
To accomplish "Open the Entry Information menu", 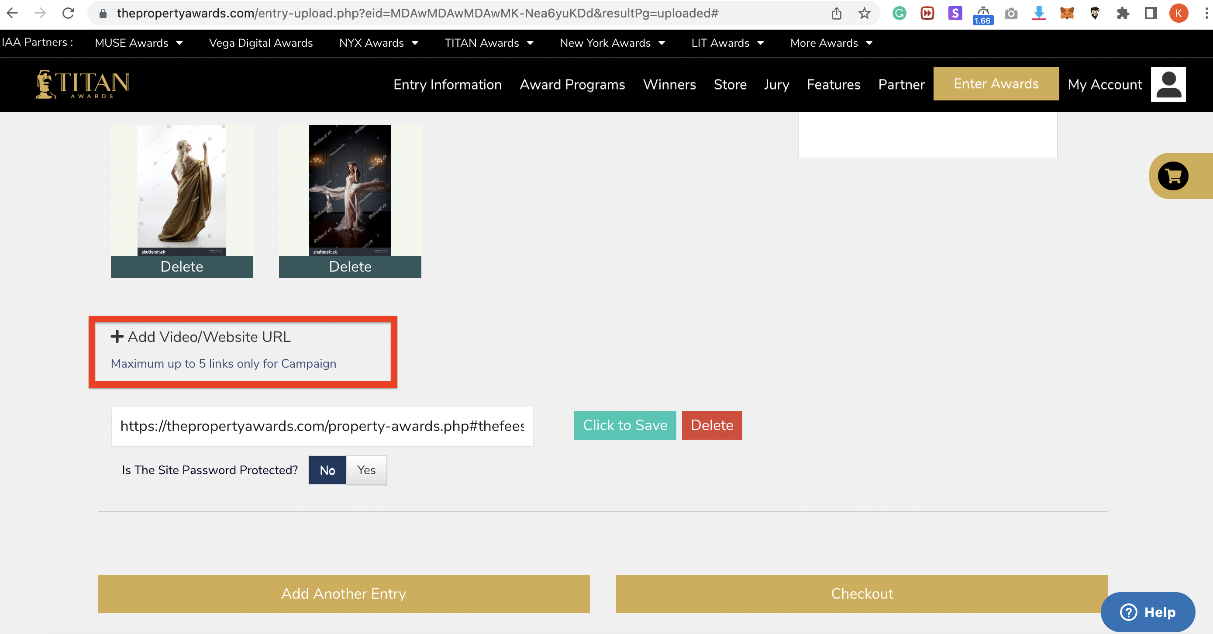I will tap(447, 84).
